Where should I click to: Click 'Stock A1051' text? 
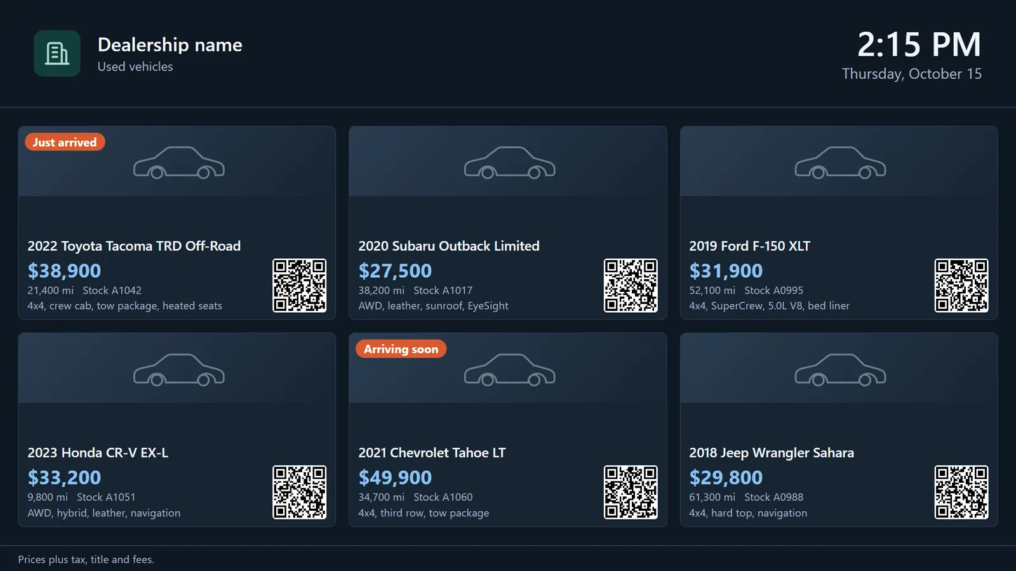(106, 497)
